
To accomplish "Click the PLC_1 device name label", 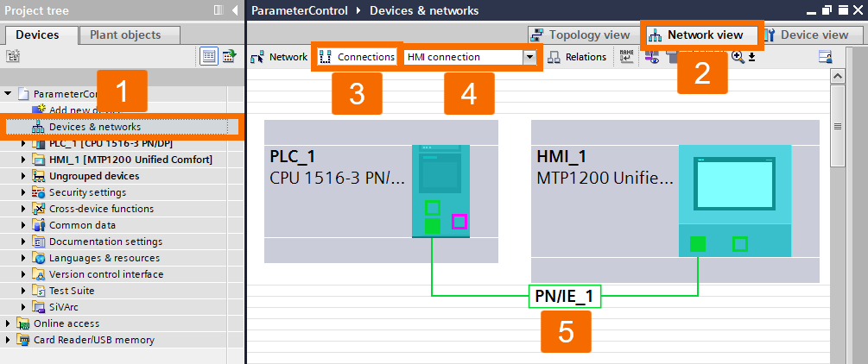I will coord(293,157).
